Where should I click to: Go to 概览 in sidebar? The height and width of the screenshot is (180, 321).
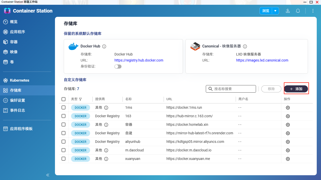point(27,22)
